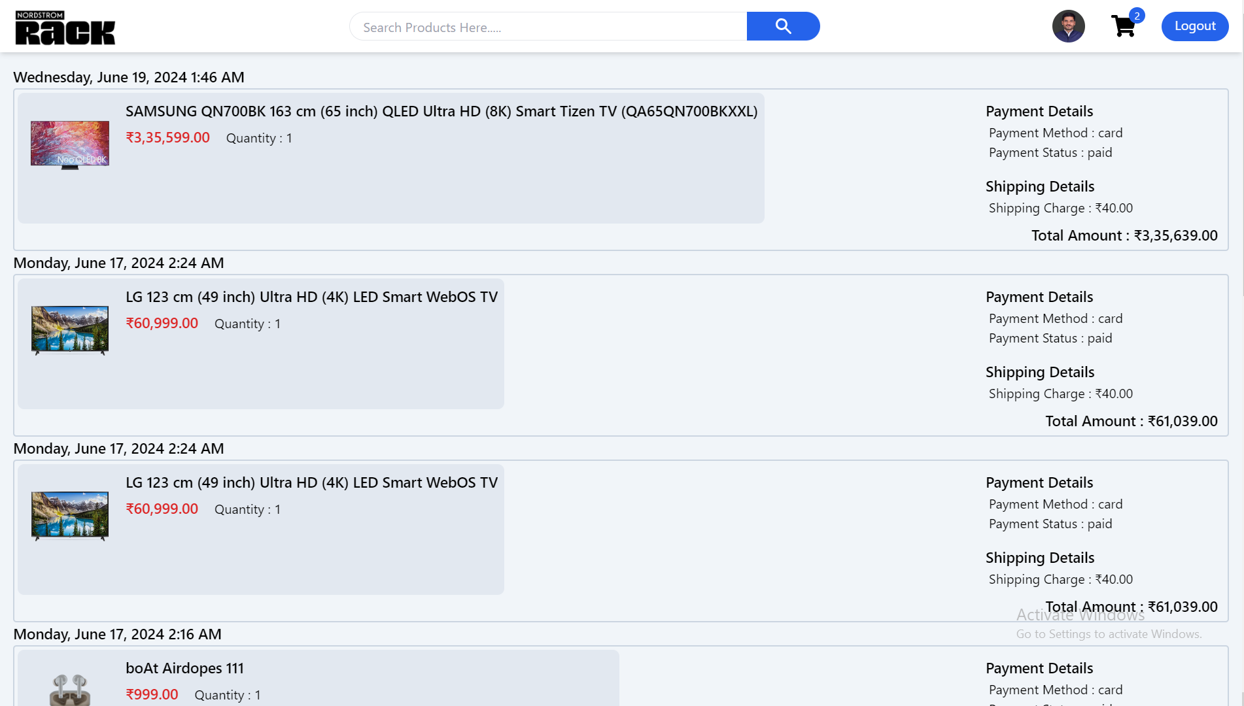Click the price ₹999.00
The height and width of the screenshot is (706, 1244).
click(152, 694)
